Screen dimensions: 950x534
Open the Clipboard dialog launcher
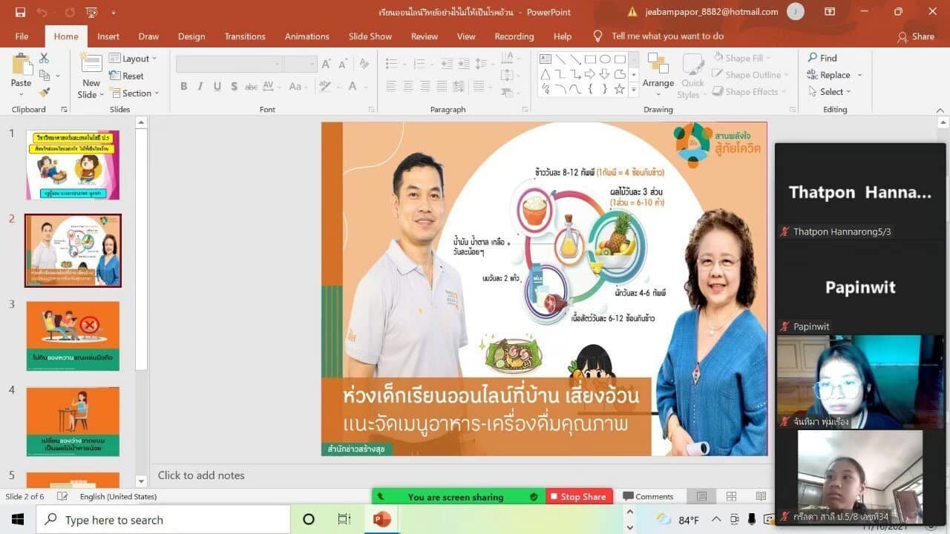[x=64, y=110]
